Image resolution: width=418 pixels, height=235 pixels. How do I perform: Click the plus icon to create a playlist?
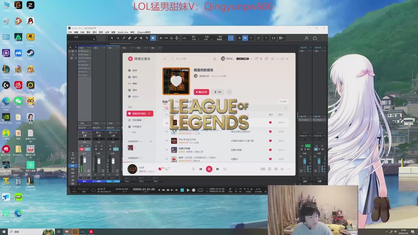pyautogui.click(x=151, y=141)
